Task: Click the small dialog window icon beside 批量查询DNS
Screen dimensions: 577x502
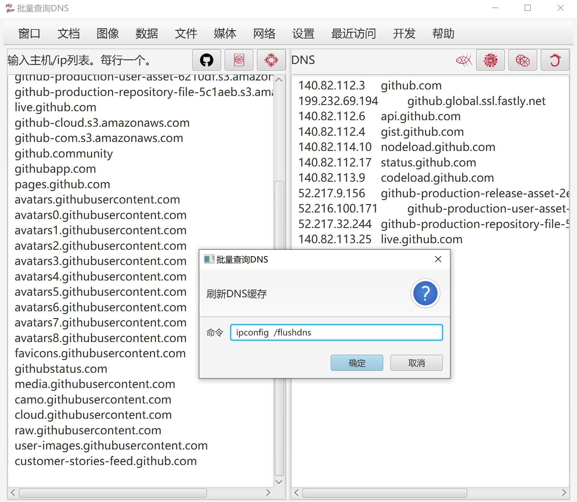Action: 209,259
